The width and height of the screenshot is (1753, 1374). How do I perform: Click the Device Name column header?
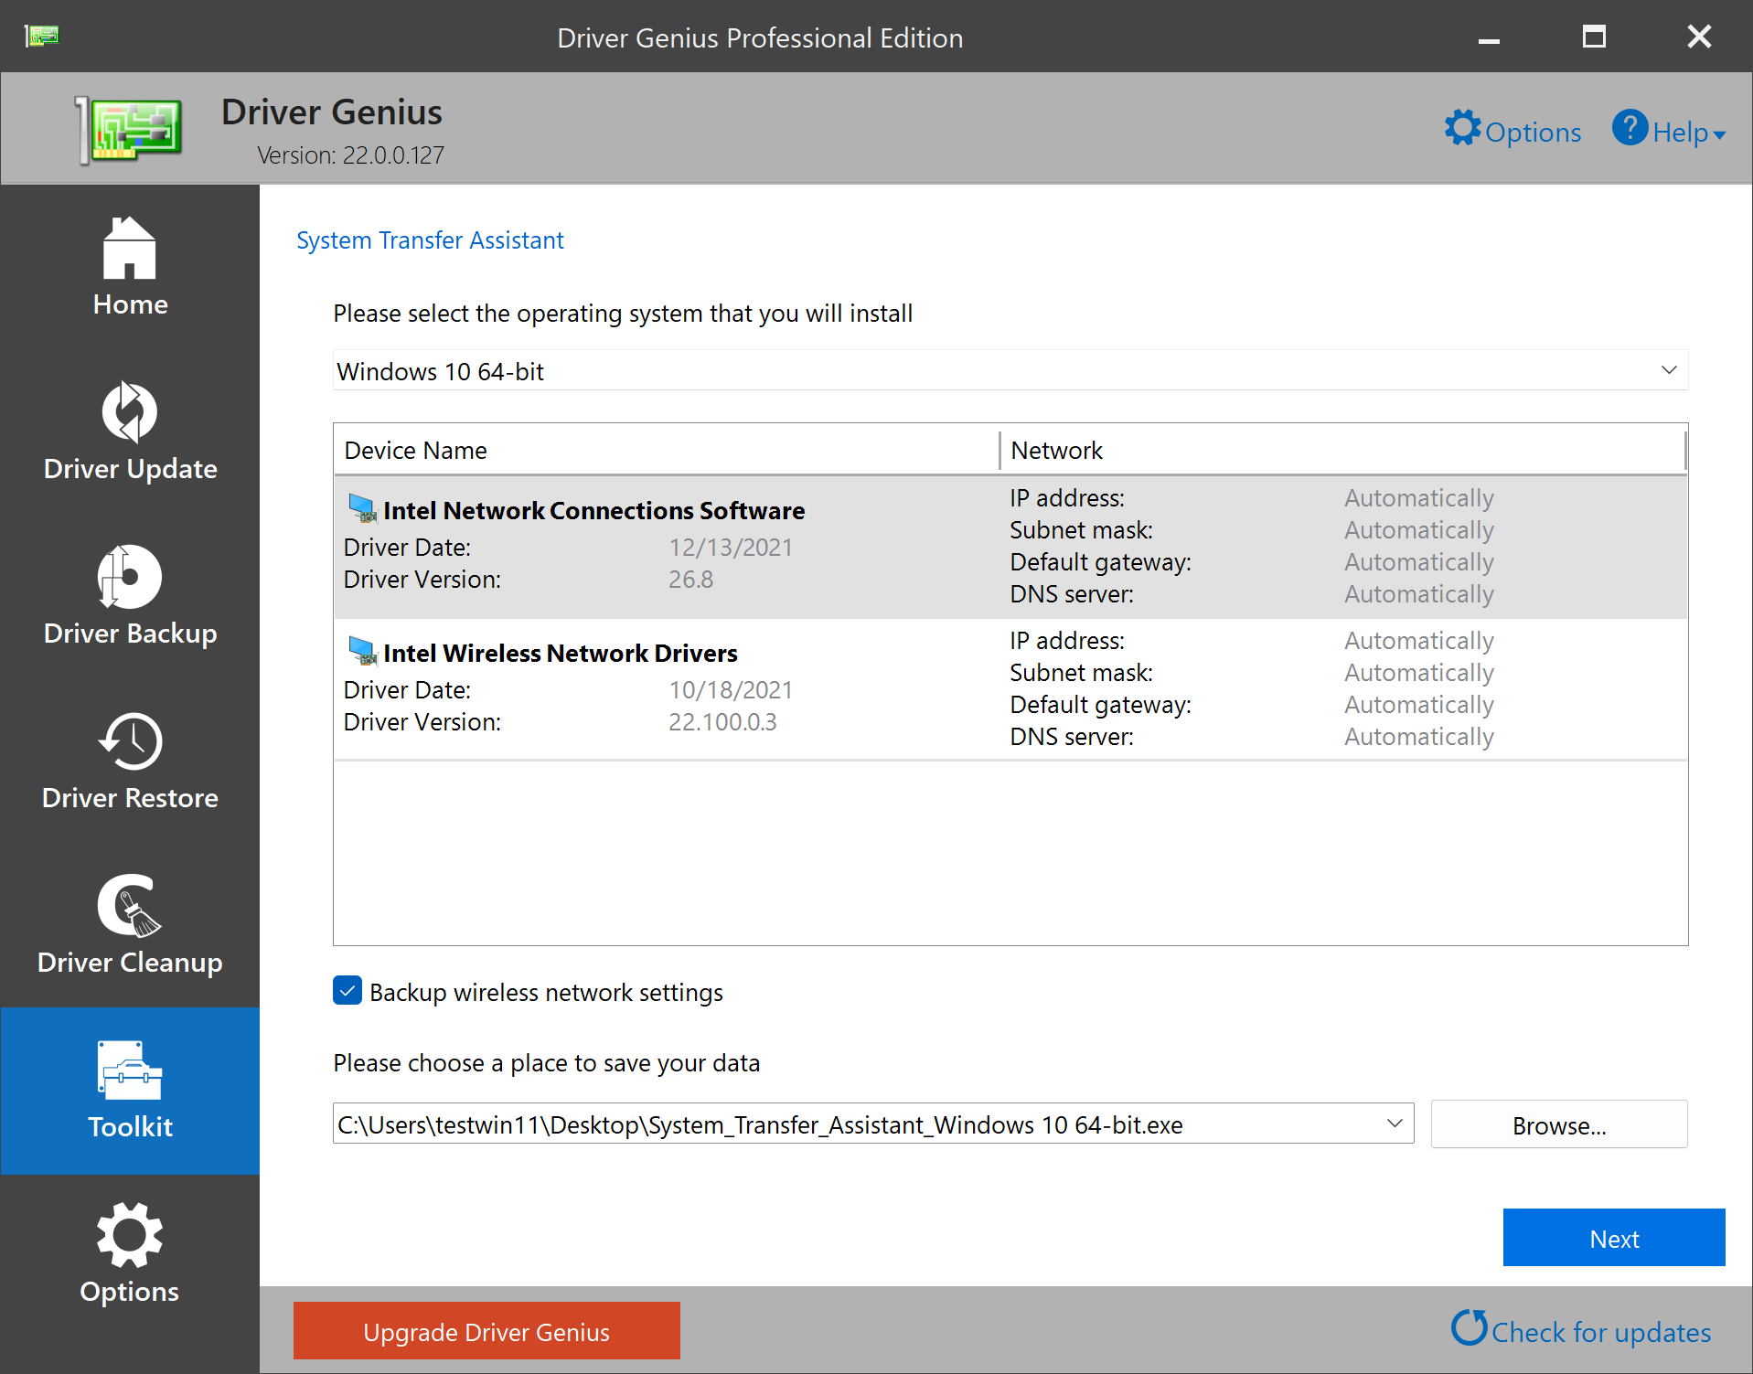pos(667,450)
